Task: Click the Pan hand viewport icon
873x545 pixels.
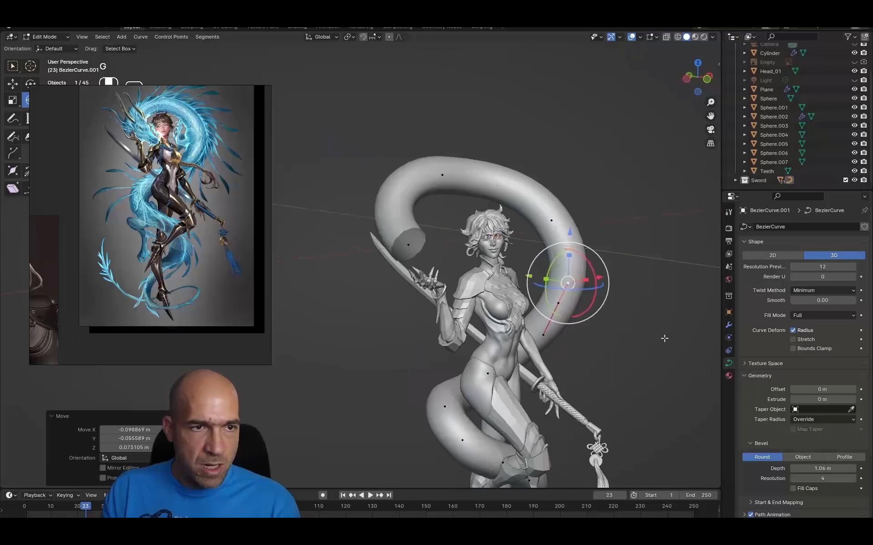Action: [711, 116]
